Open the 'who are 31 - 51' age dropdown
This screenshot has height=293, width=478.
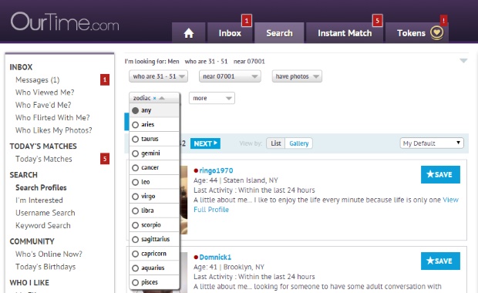tap(159, 76)
